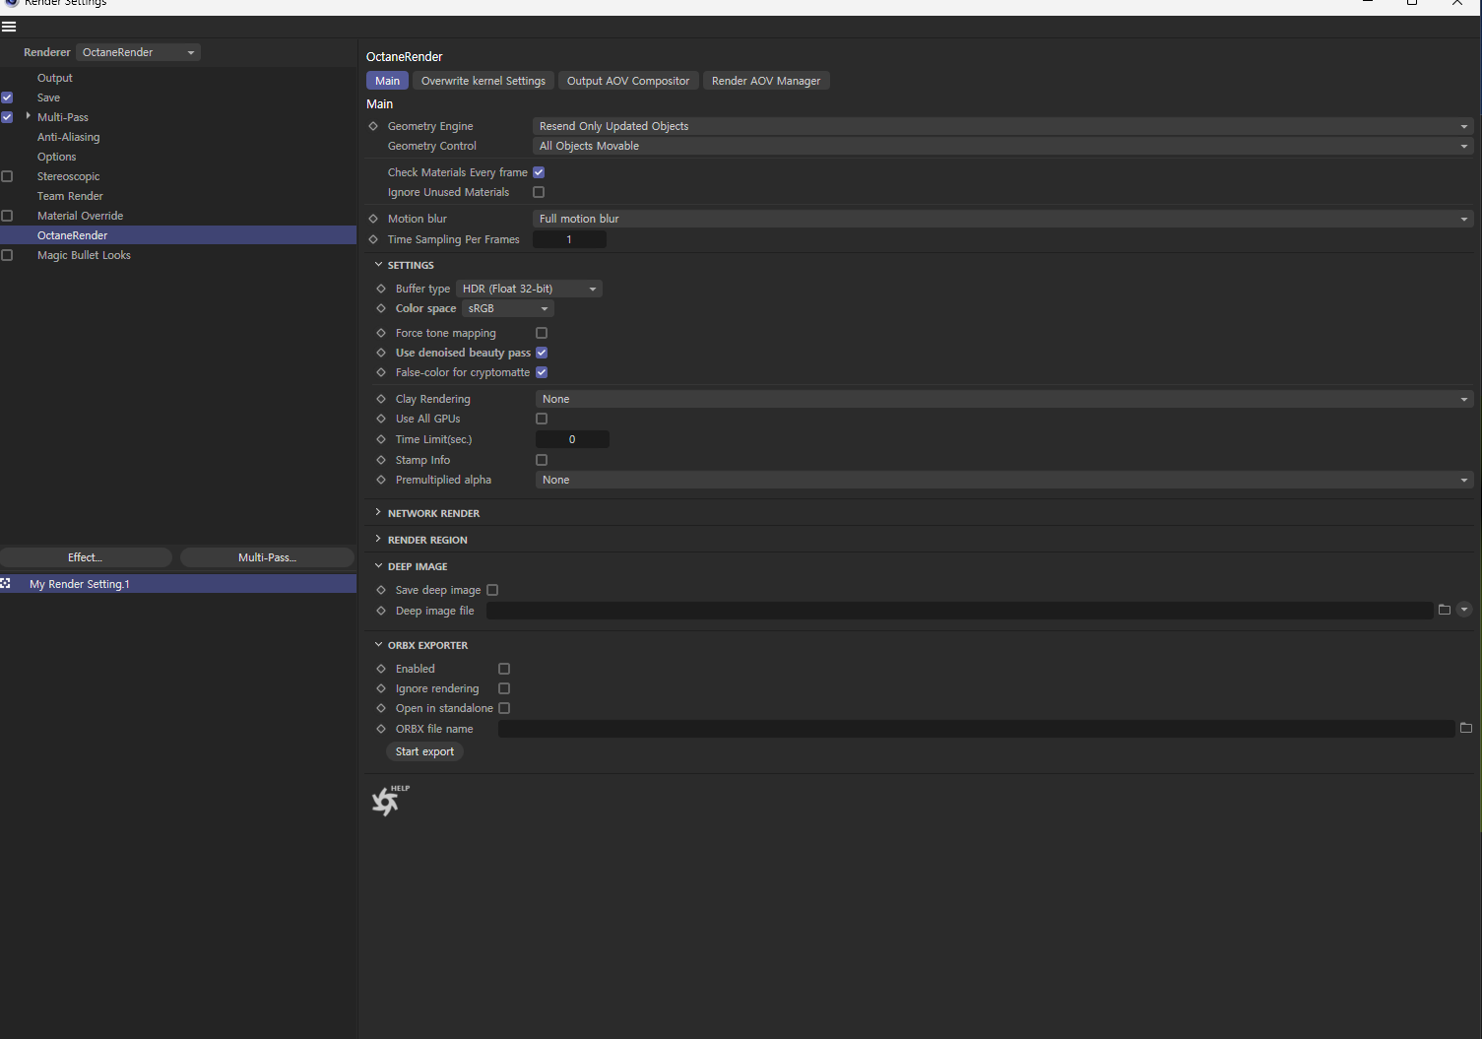This screenshot has height=1039, width=1482.
Task: Click the ORBX file name input field
Action: [x=976, y=729]
